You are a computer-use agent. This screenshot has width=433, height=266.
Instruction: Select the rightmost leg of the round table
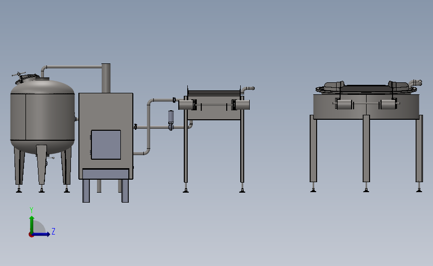coord(419,148)
